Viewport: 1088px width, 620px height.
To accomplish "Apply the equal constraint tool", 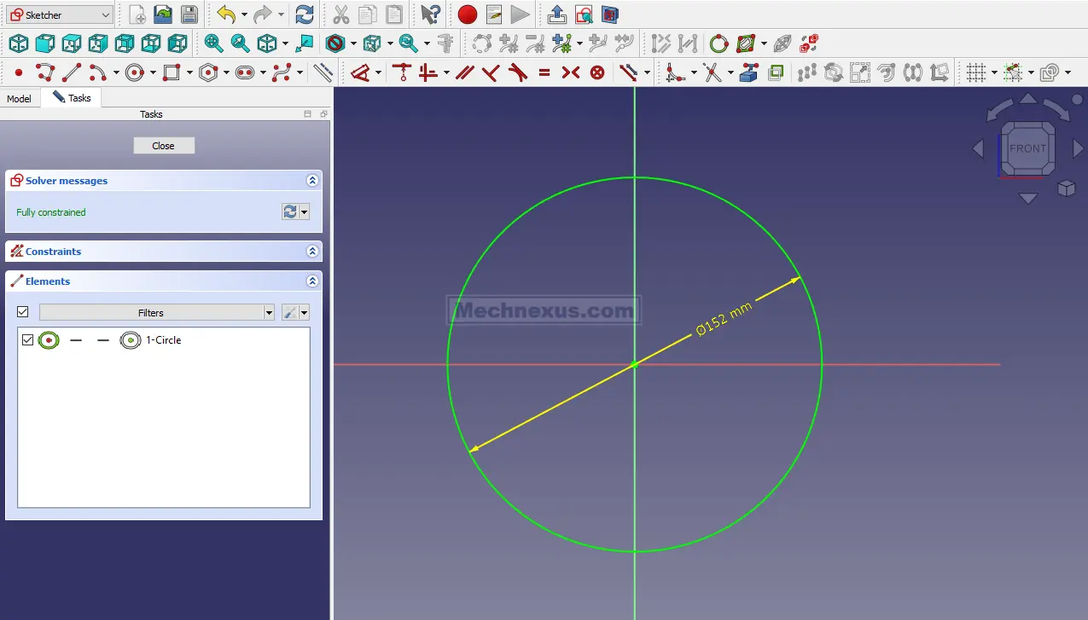I will click(544, 73).
